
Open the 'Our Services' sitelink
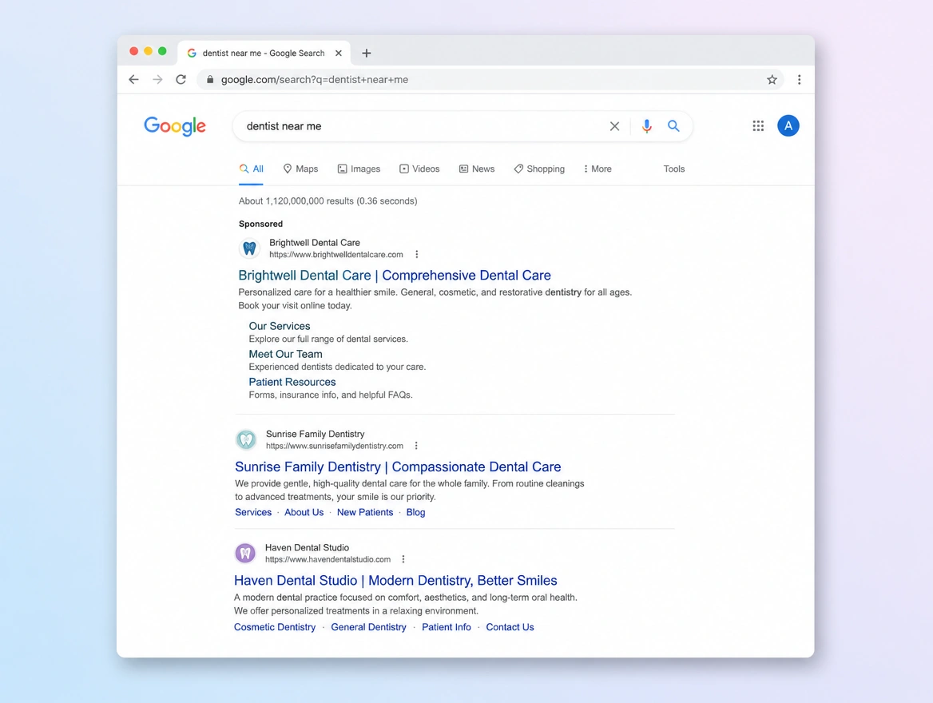280,326
